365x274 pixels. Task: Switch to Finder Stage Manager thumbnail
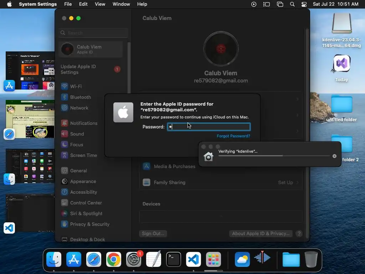pos(30,166)
